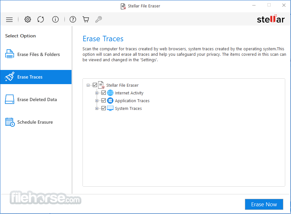Open Help question mark icon
The width and height of the screenshot is (291, 214).
pyautogui.click(x=73, y=19)
